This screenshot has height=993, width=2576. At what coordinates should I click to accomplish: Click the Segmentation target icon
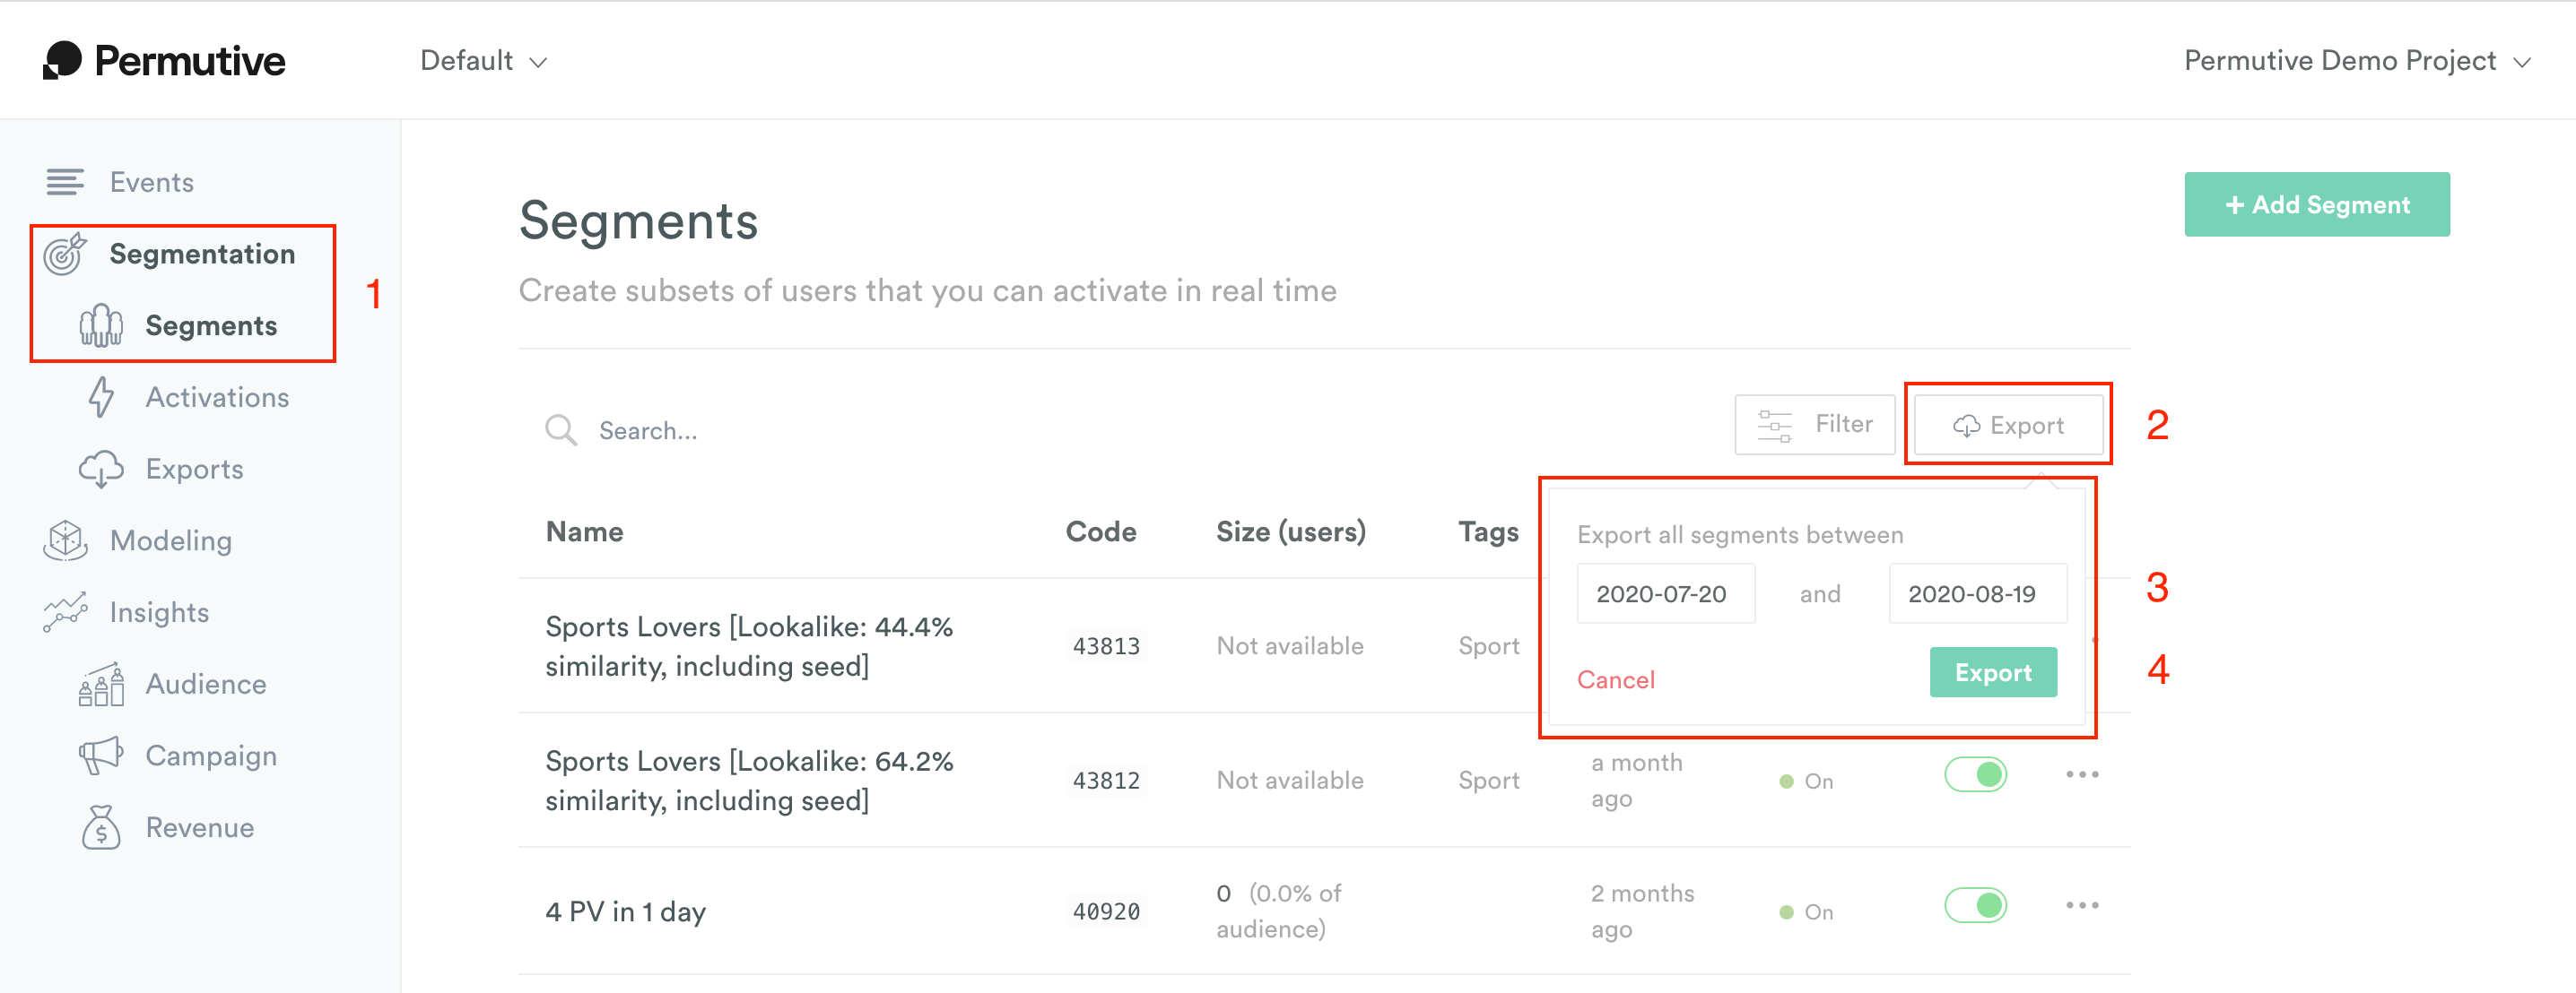tap(65, 254)
